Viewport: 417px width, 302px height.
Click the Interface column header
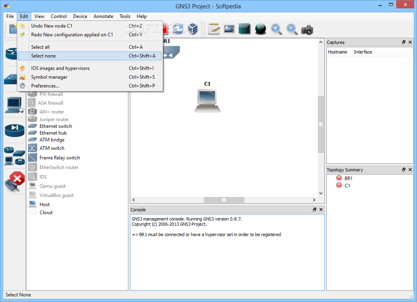[x=363, y=52]
